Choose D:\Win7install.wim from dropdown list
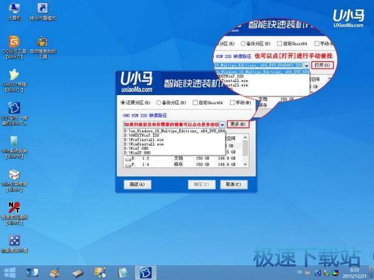 coord(175,139)
